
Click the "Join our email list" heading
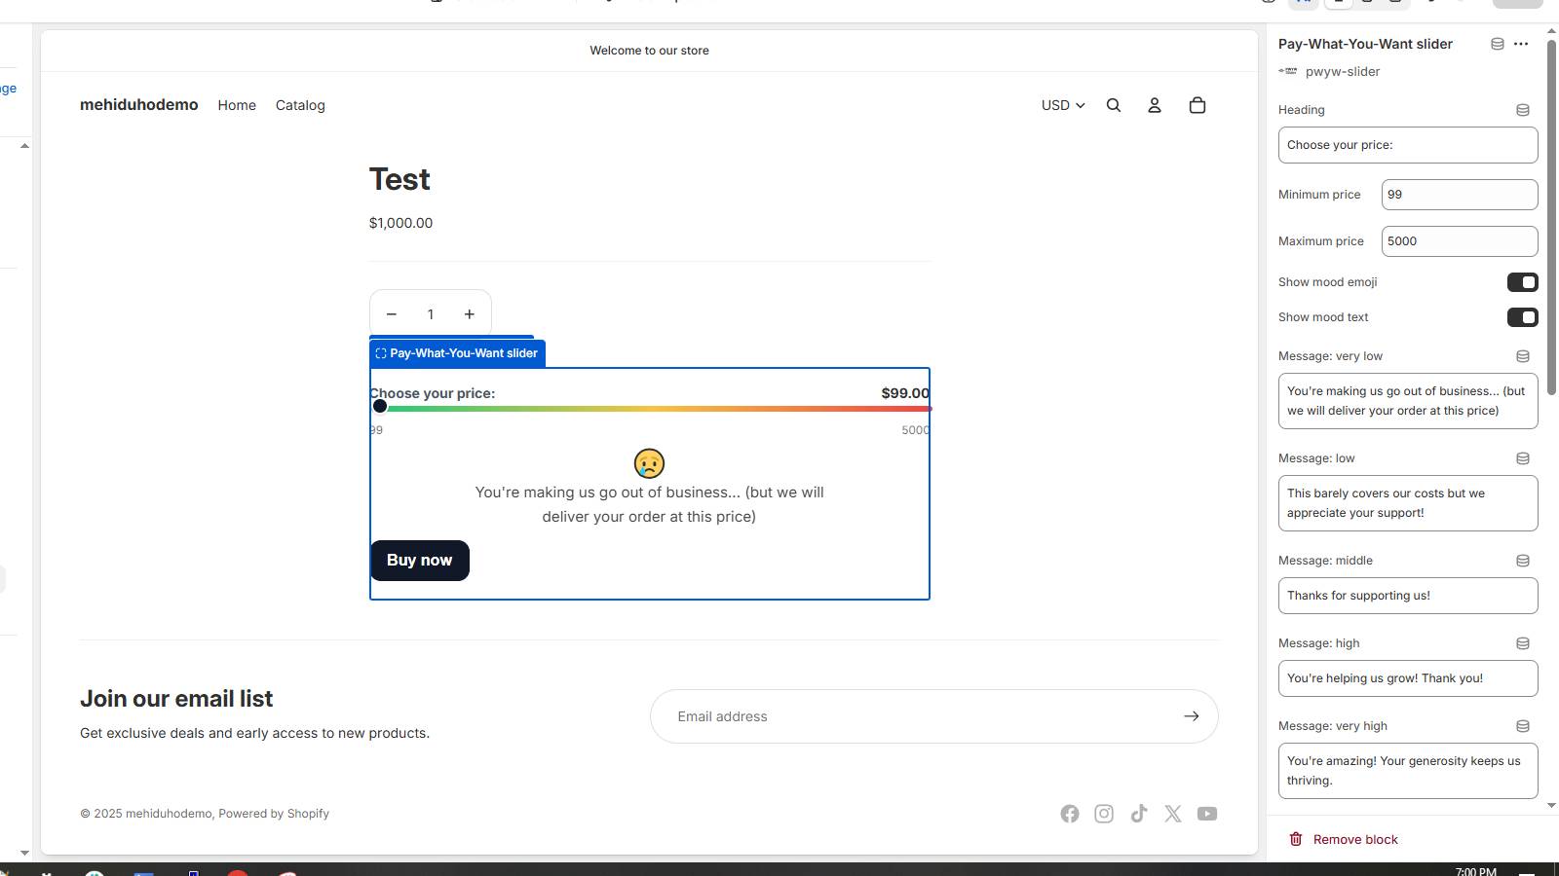pyautogui.click(x=176, y=699)
